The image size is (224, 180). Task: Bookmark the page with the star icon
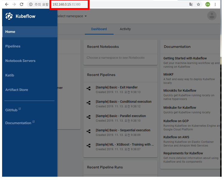pos(199,4)
